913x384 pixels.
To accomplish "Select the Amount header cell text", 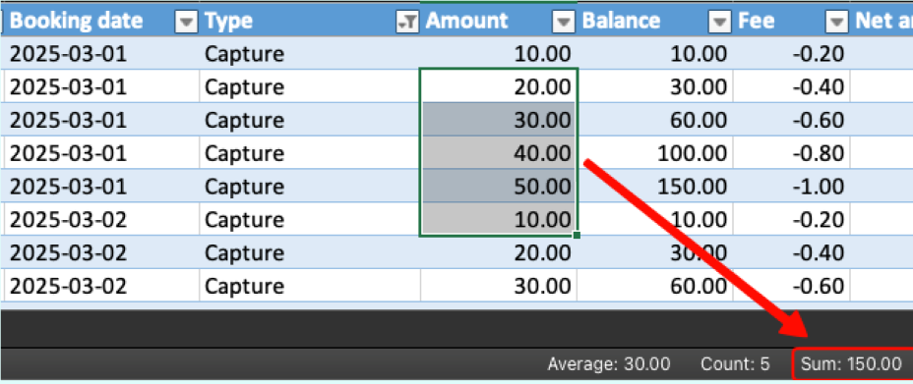I will click(467, 21).
